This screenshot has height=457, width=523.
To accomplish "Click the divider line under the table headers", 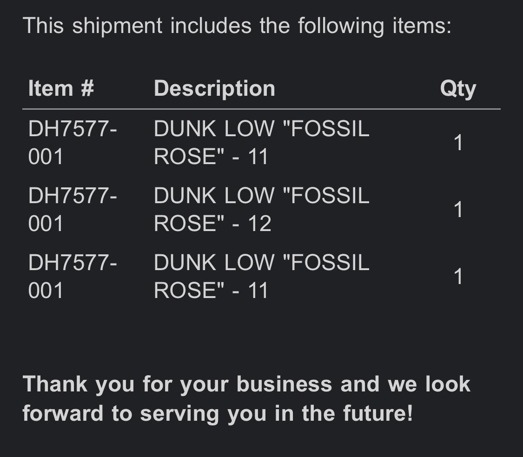I will pyautogui.click(x=261, y=109).
